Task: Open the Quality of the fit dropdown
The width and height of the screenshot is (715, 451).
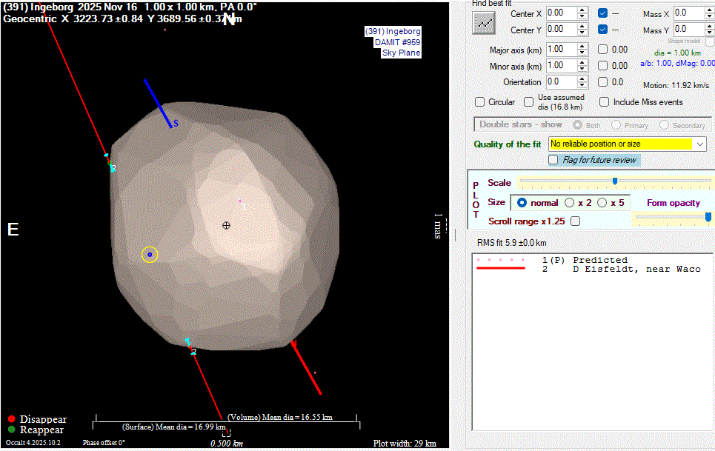Action: [700, 144]
